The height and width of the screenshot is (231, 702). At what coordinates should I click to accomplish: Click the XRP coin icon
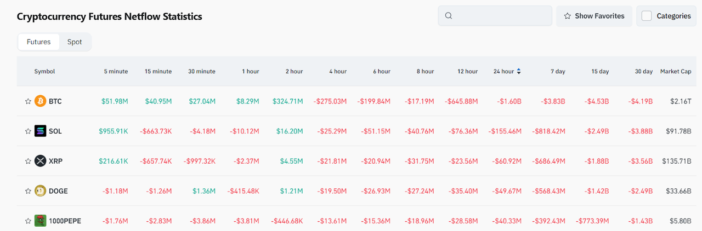[41, 161]
